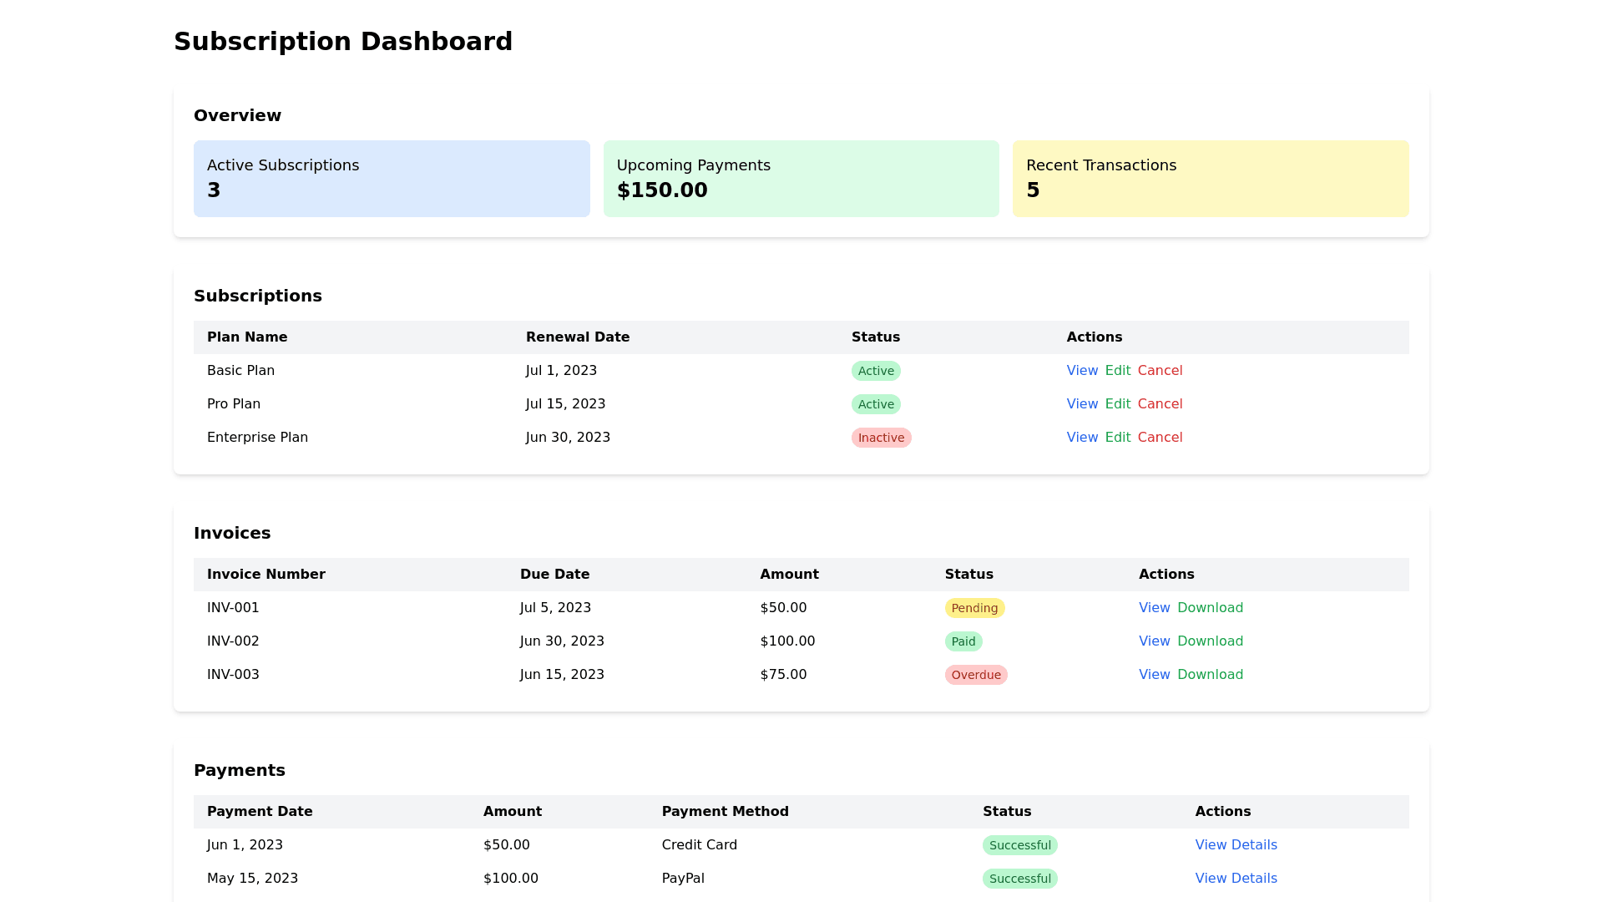
Task: Cancel the Pro Plan subscription
Action: point(1160,404)
